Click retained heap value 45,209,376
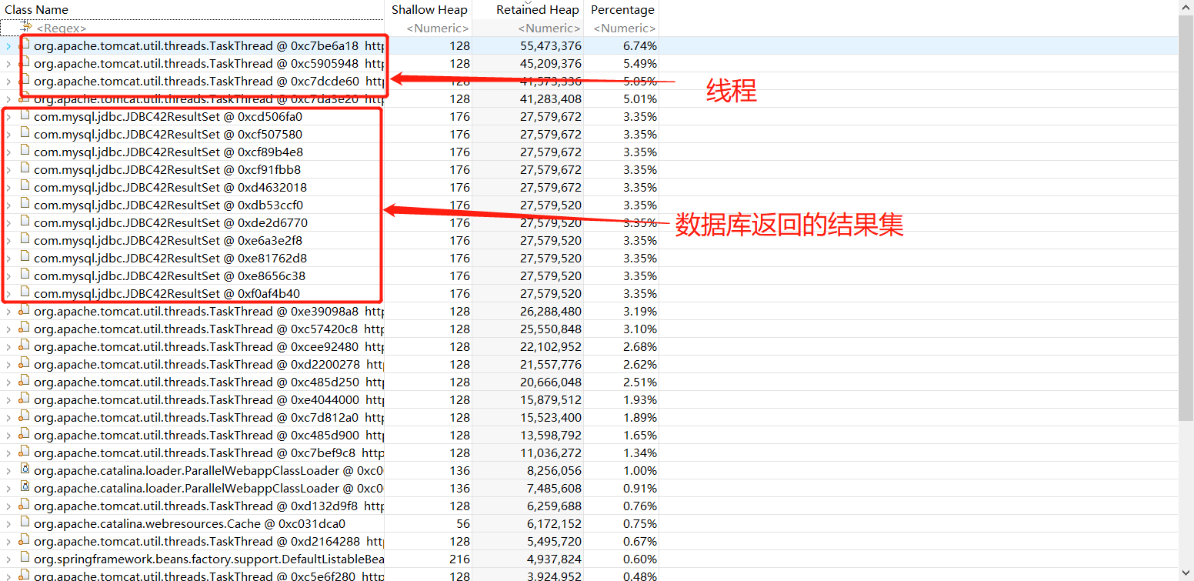1194x581 pixels. click(551, 63)
